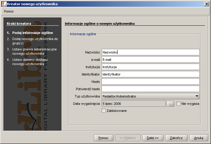
Task: Select step 4 Ustaw domeny dostępu
Action: click(27, 62)
